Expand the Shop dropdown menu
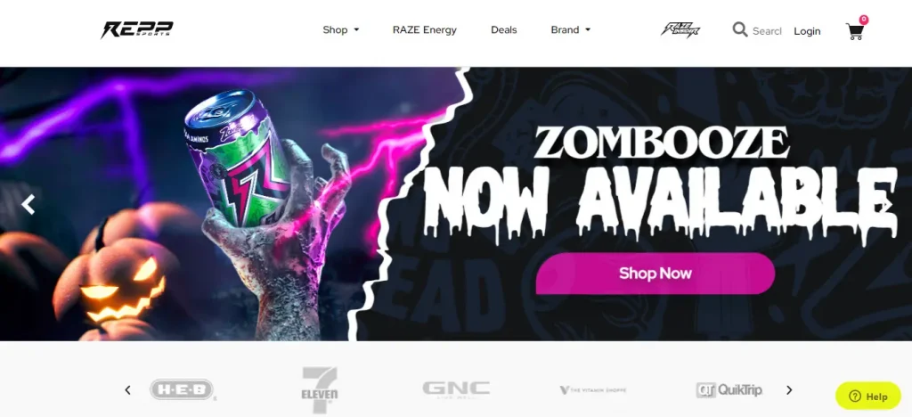 pyautogui.click(x=341, y=29)
